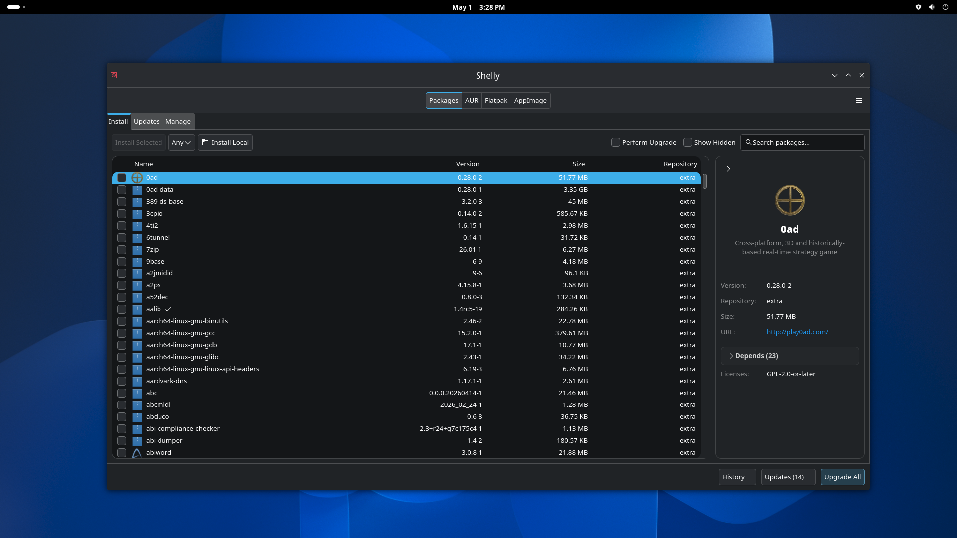Viewport: 957px width, 538px height.
Task: Enable the Show Hidden checkbox
Action: pos(688,142)
